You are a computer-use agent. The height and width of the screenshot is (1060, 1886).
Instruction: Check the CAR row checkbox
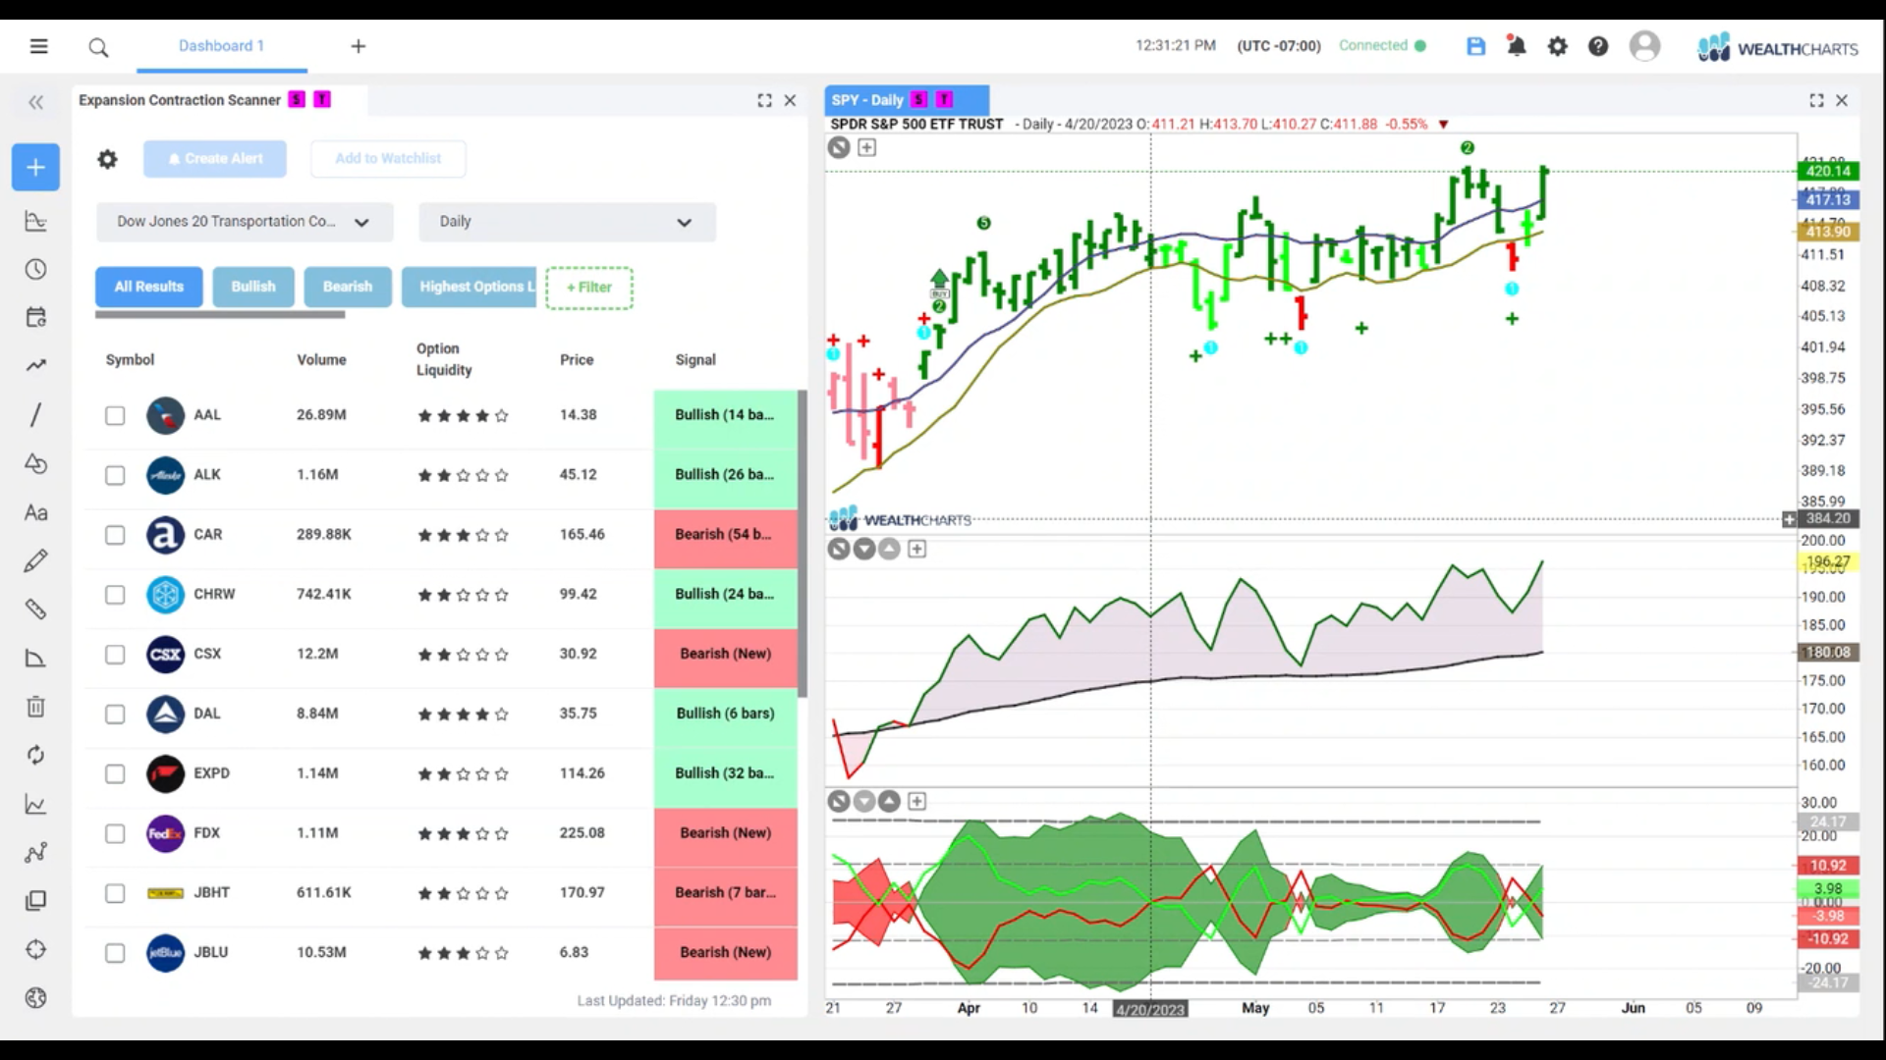click(x=115, y=535)
